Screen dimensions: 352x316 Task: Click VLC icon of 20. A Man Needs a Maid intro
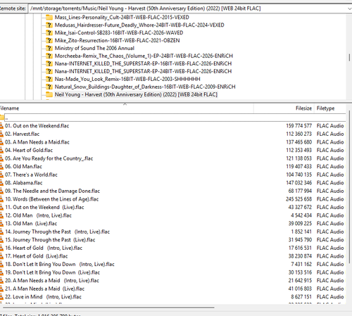(x=1, y=281)
